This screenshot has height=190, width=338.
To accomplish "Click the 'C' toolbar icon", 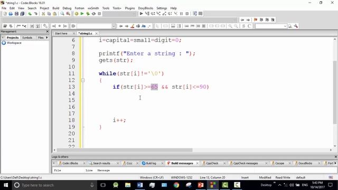I will coord(249,26).
